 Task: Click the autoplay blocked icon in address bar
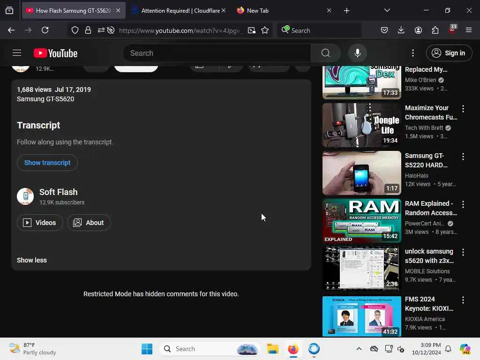(x=111, y=30)
